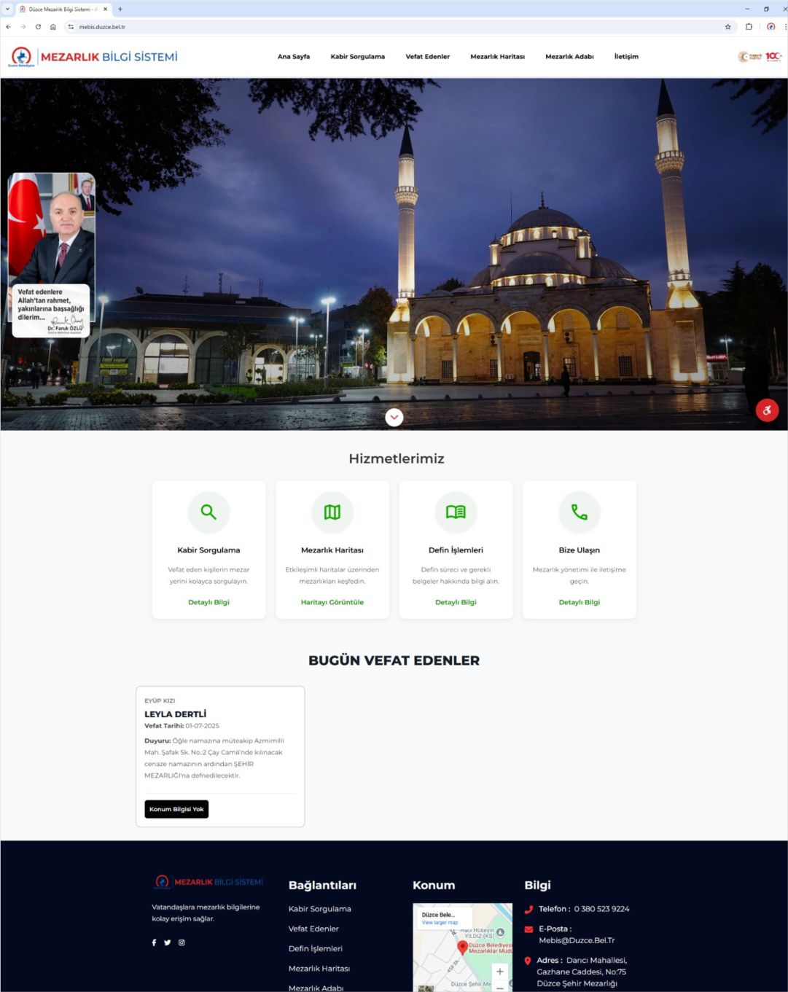Click the mebis.duzce.bel.tr address bar
This screenshot has height=992, width=788.
point(103,26)
